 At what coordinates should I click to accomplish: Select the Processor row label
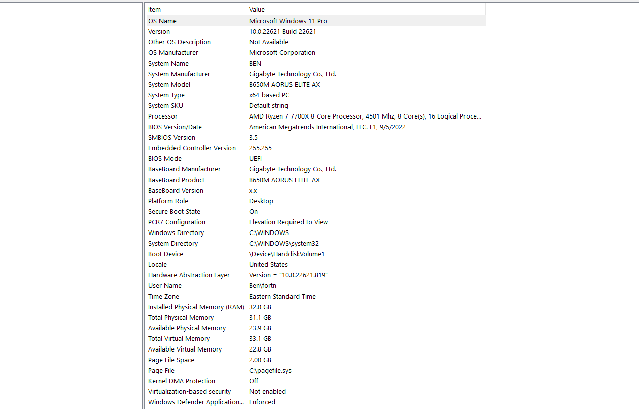coord(163,116)
